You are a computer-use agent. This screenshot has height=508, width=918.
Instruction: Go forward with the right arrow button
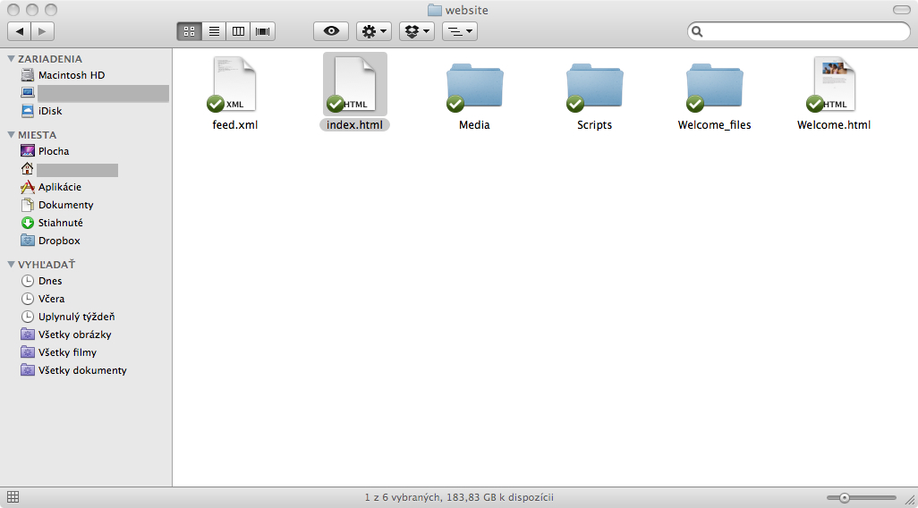coord(43,31)
